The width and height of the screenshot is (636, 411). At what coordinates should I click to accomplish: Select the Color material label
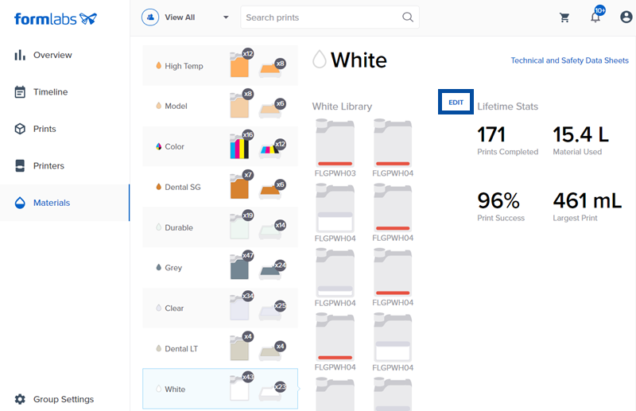pos(174,147)
